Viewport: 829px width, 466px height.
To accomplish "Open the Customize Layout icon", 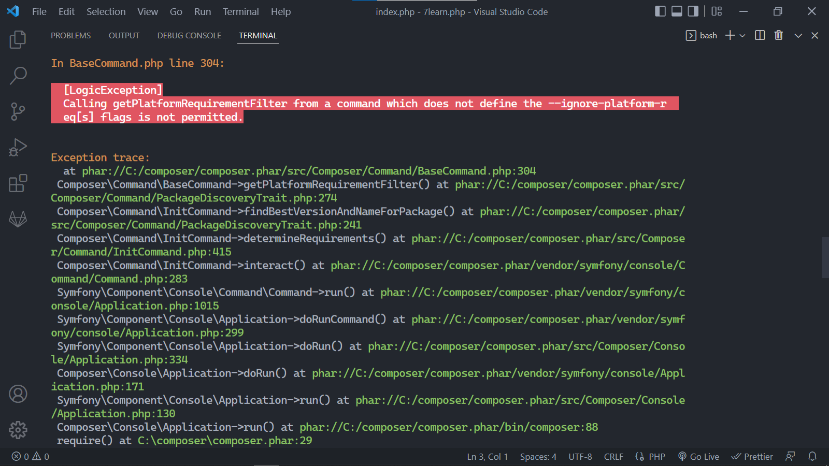I will 717,11.
